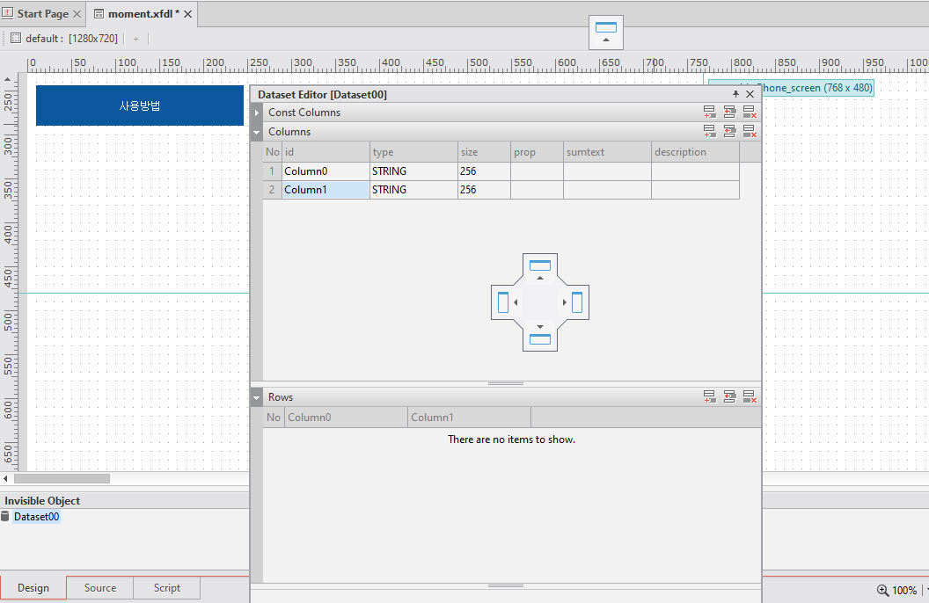Delete const column icon in Const Columns
929x603 pixels.
tap(750, 113)
